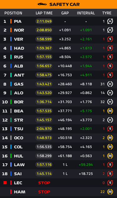Screen dimensions: 117x198
Task: Click BOR's lap time 1:36.714
Action: [x=44, y=102]
